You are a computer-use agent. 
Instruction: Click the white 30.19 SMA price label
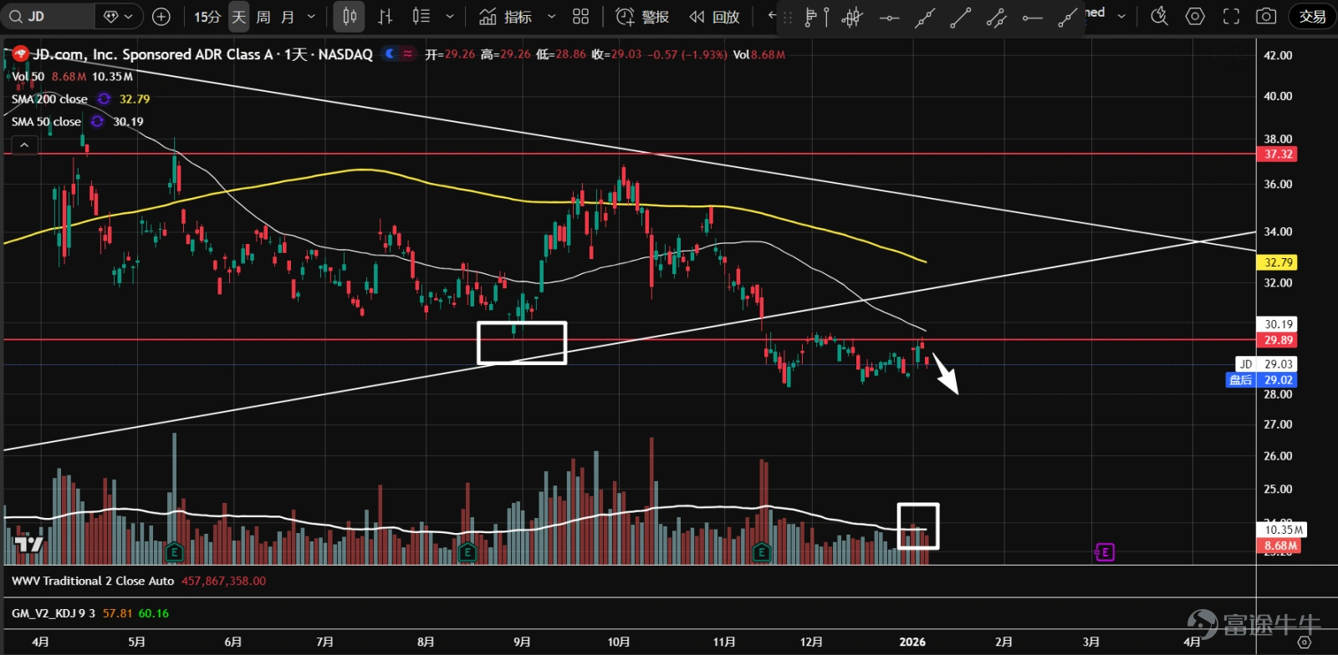click(1279, 324)
